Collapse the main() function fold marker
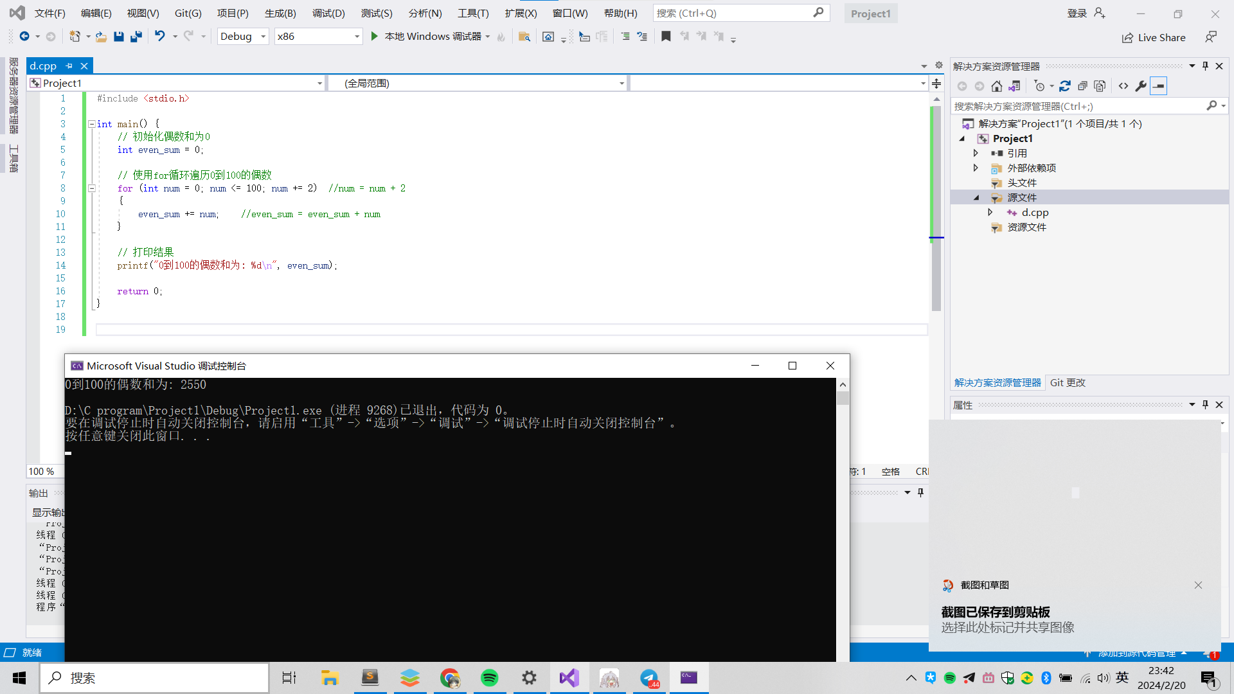The height and width of the screenshot is (694, 1234). coord(92,124)
